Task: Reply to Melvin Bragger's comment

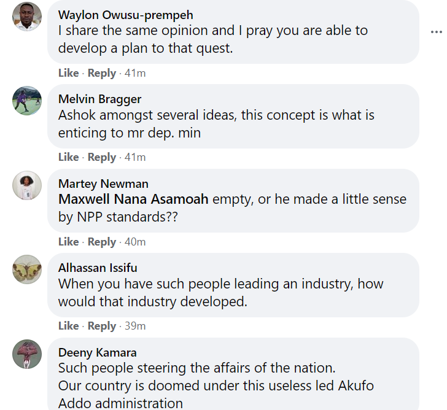Action: pyautogui.click(x=101, y=157)
